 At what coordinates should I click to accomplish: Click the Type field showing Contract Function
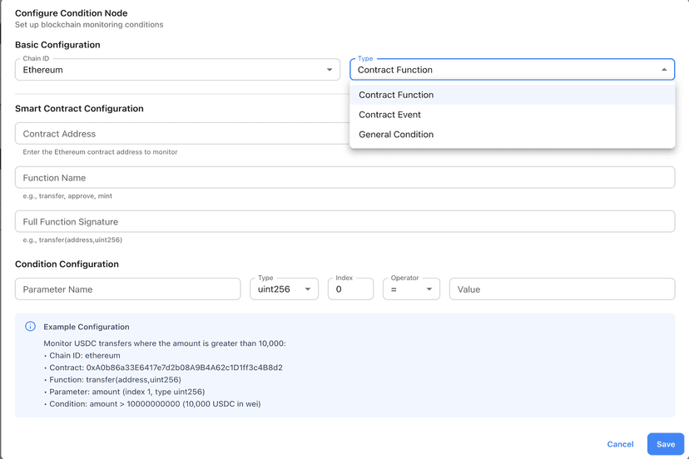click(x=499, y=70)
